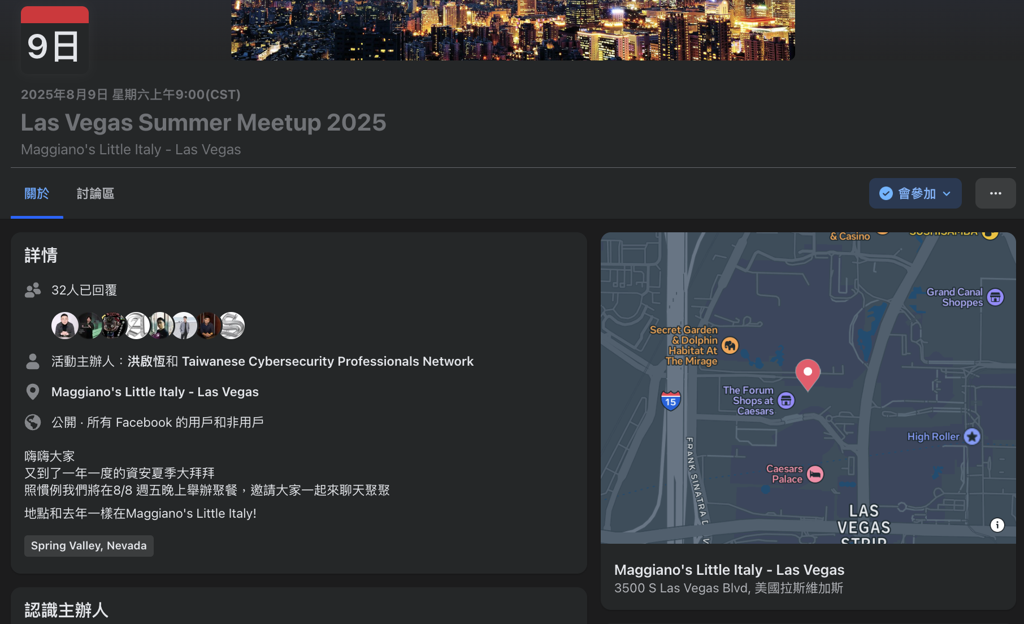1024x624 pixels.
Task: Switch to the 討論區 tab
Action: [96, 194]
